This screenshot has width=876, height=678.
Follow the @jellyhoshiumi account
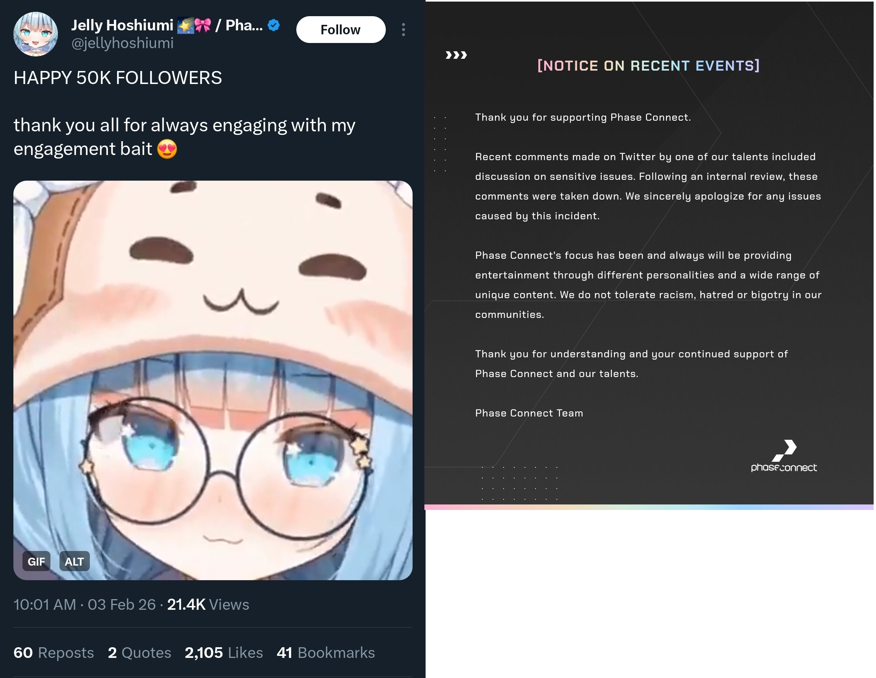click(x=341, y=30)
